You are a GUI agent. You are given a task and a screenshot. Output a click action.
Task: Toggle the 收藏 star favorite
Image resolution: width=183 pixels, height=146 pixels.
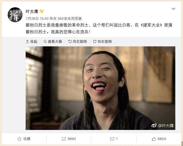24,139
